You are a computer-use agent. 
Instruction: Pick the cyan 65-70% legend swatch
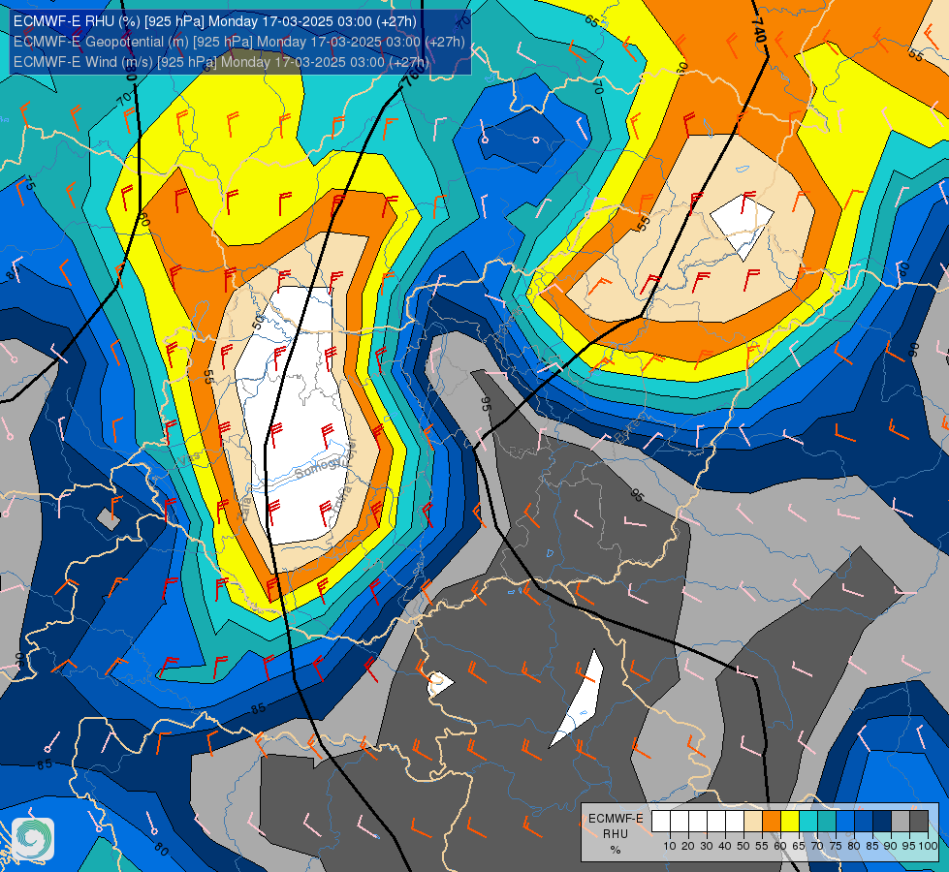pyautogui.click(x=808, y=822)
